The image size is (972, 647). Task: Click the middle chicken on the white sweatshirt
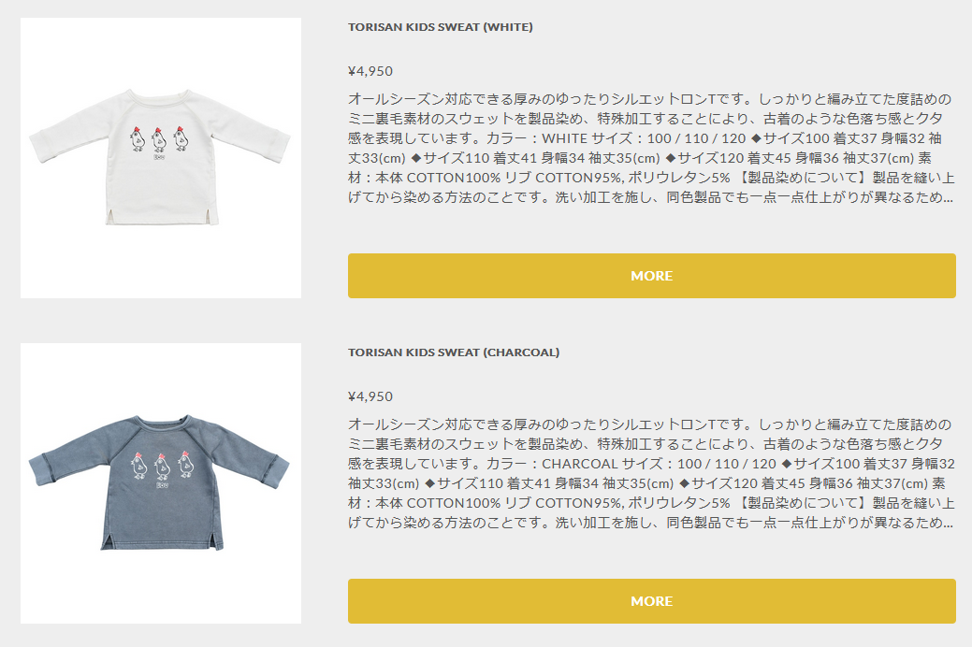pos(159,140)
